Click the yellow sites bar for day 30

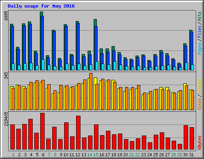[x=184, y=97]
